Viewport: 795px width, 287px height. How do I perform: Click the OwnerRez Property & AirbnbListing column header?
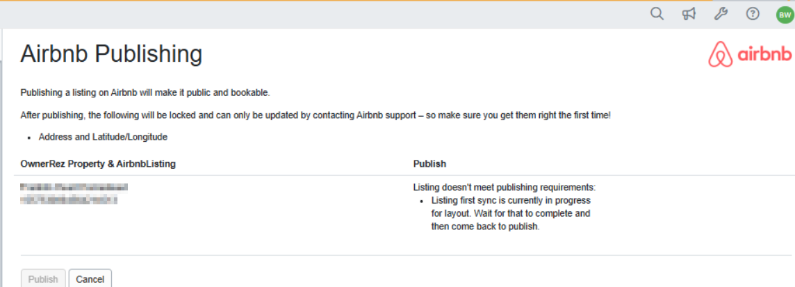(x=98, y=164)
